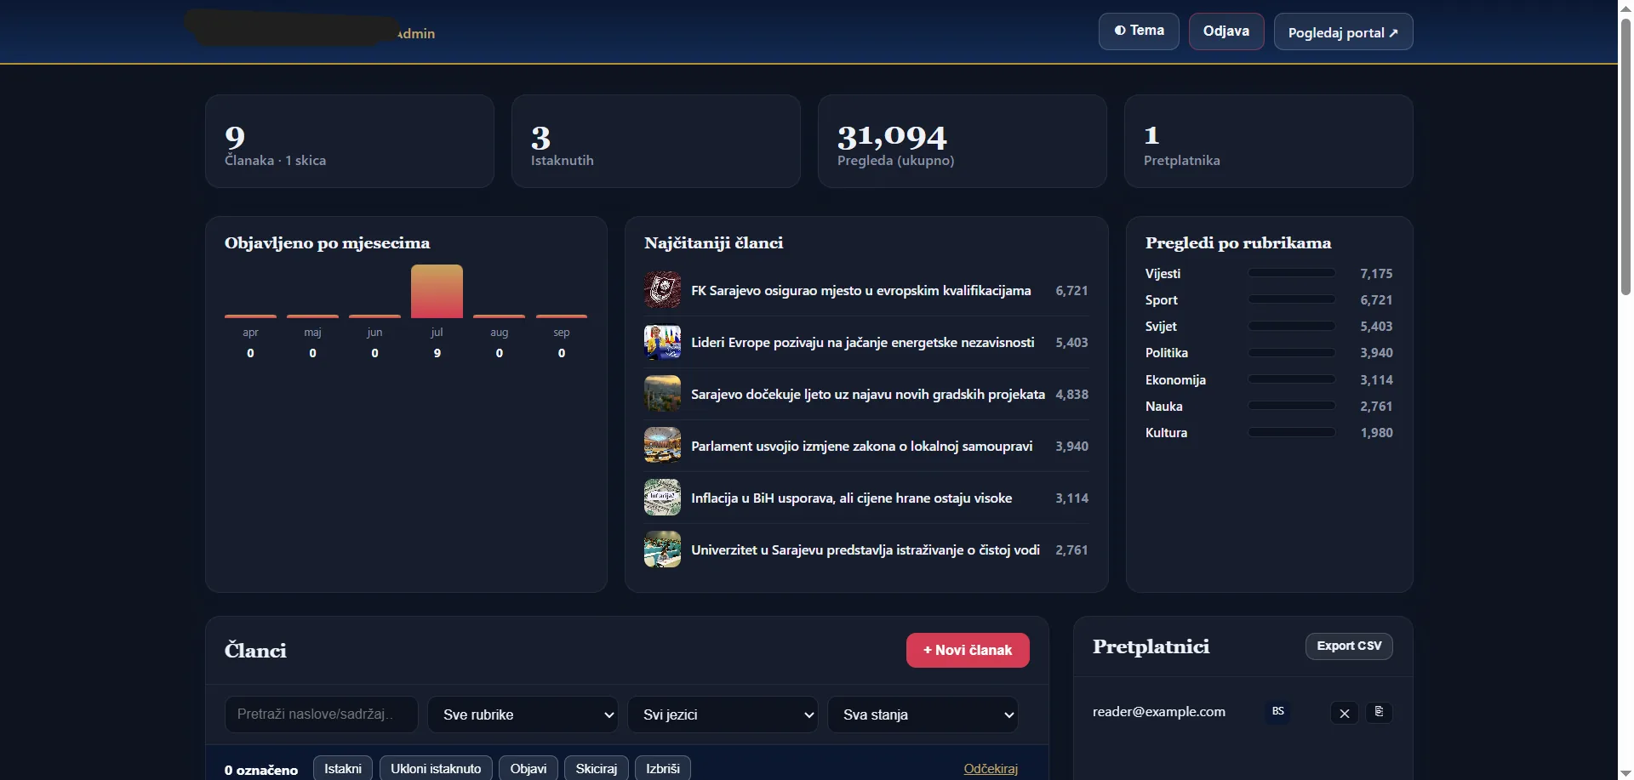Focus the Pretraži naslove/sadržaj search field
1634x780 pixels.
click(x=322, y=715)
